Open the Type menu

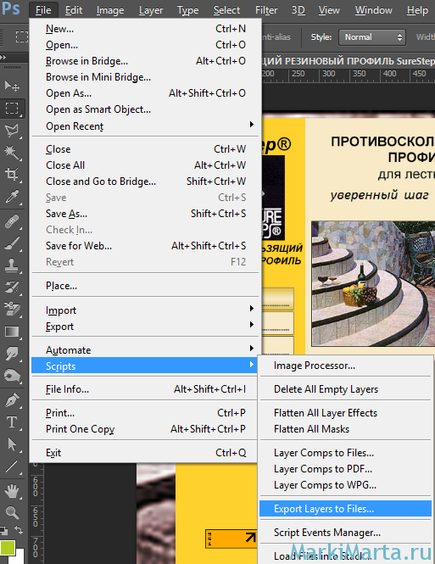187,10
